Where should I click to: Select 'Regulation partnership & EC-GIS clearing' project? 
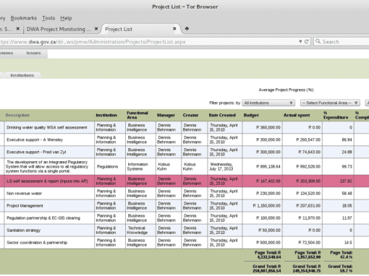(43, 218)
